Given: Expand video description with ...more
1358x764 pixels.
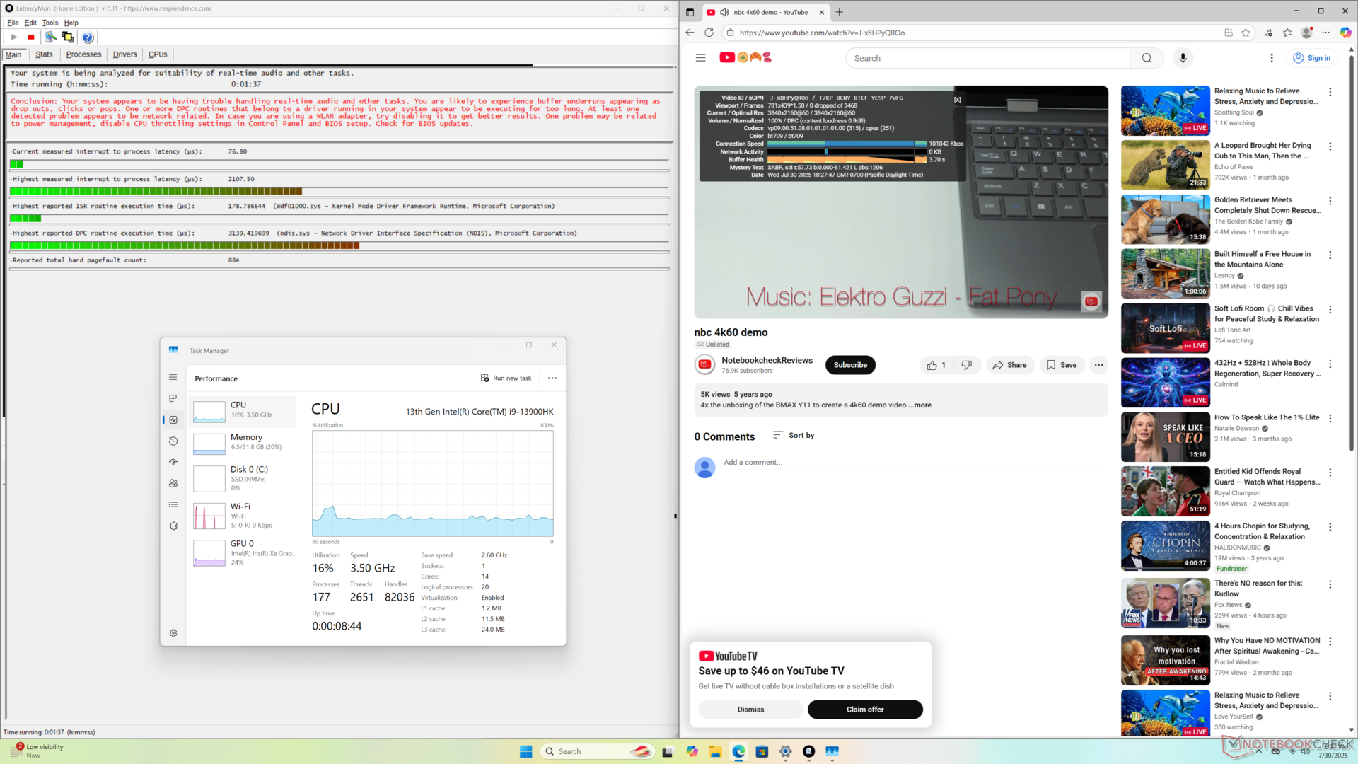Looking at the screenshot, I should coord(919,405).
